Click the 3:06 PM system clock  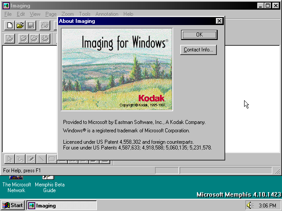click(267, 205)
